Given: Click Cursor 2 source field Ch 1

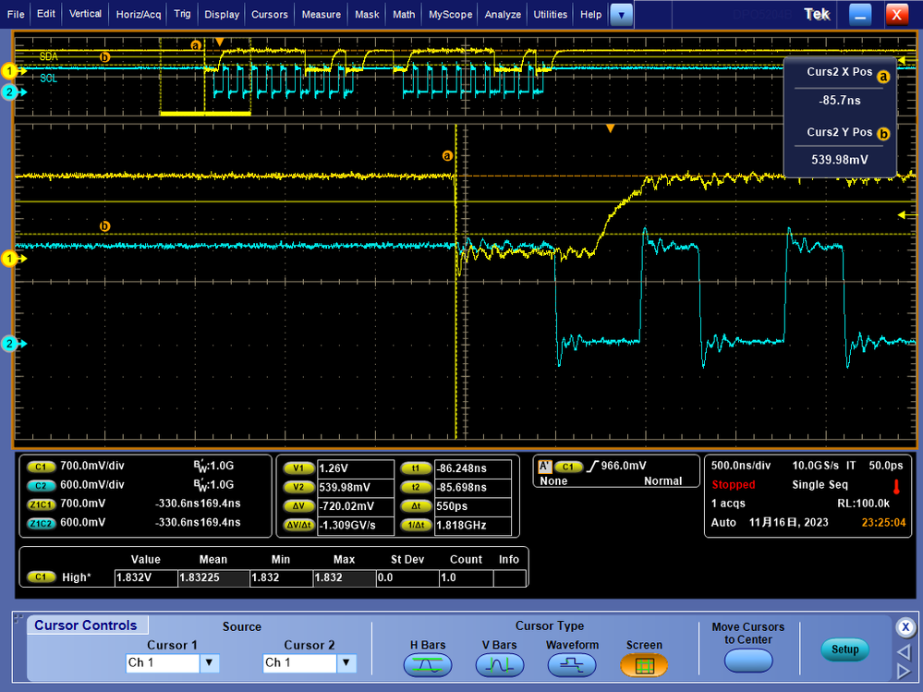Looking at the screenshot, I should (x=300, y=663).
